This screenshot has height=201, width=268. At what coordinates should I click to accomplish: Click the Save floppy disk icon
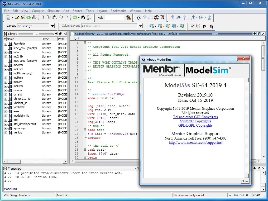[23, 17]
